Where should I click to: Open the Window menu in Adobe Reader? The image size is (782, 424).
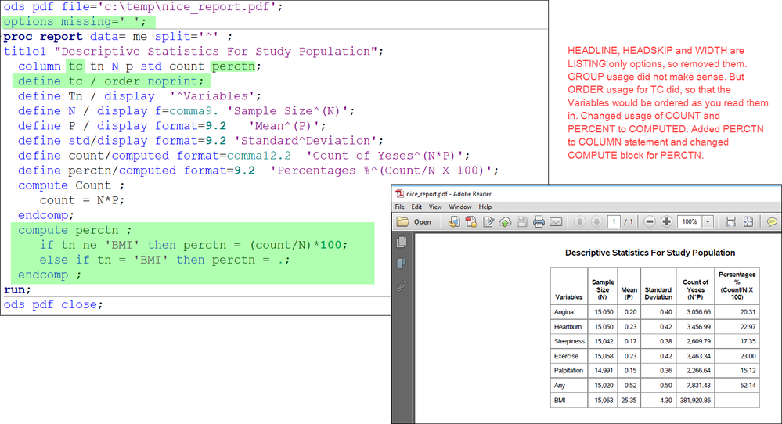[459, 207]
